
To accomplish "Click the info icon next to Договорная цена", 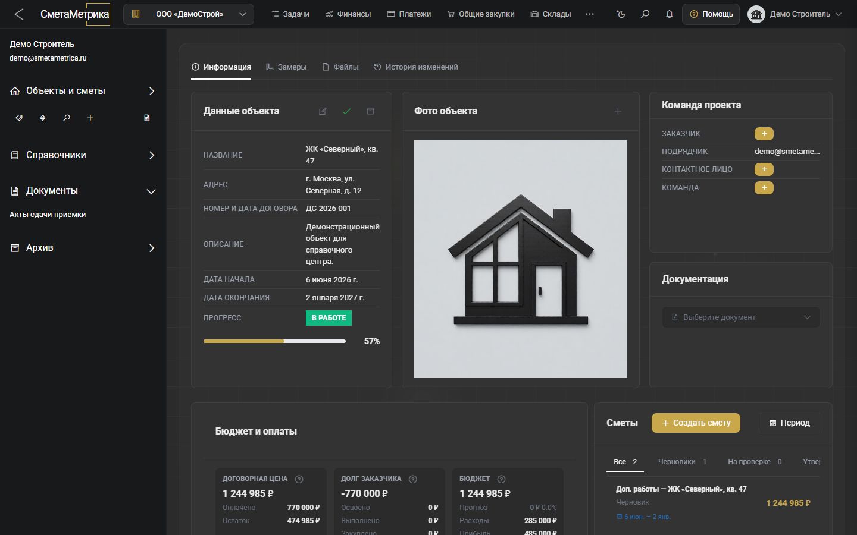I will [x=299, y=479].
